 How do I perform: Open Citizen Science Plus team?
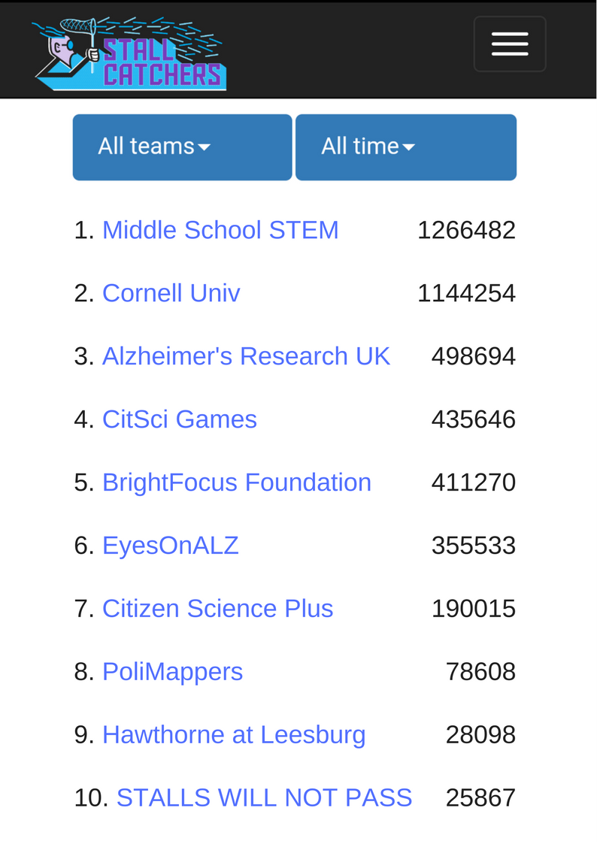pos(217,608)
